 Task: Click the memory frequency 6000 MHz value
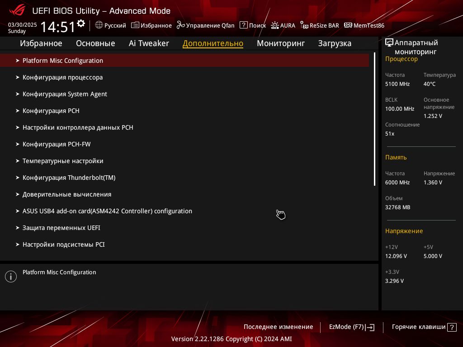point(397,183)
